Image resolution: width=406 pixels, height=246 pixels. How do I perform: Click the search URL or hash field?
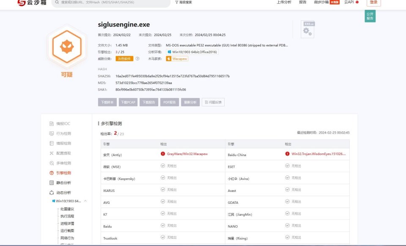(111, 3)
